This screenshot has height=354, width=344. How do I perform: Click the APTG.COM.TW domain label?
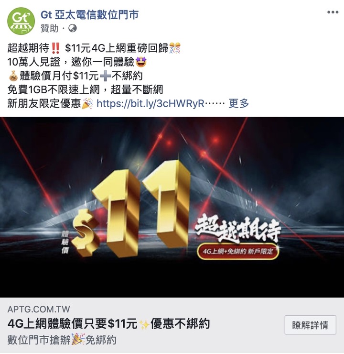[39, 309]
